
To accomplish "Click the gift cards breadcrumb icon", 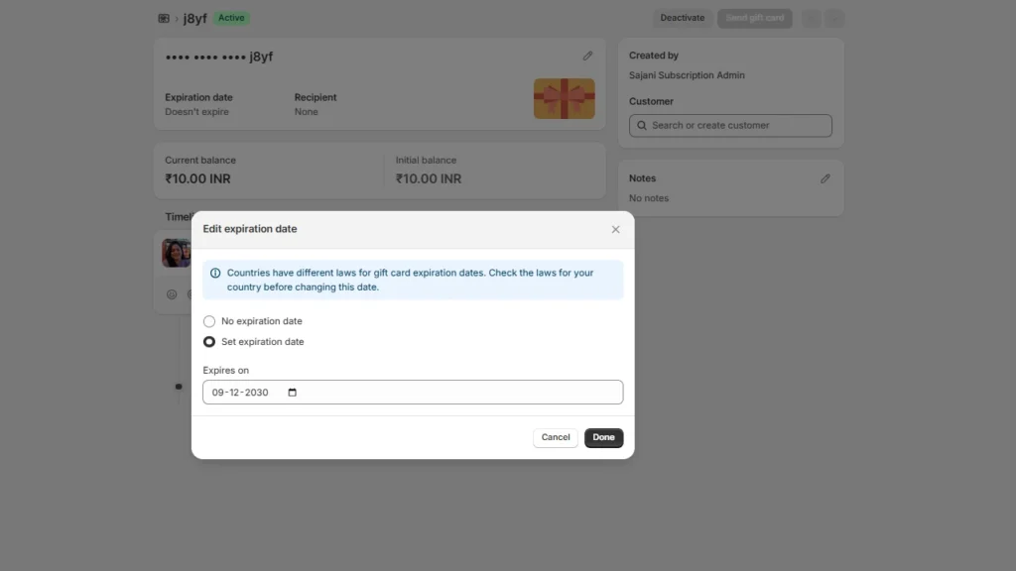I will tap(163, 18).
